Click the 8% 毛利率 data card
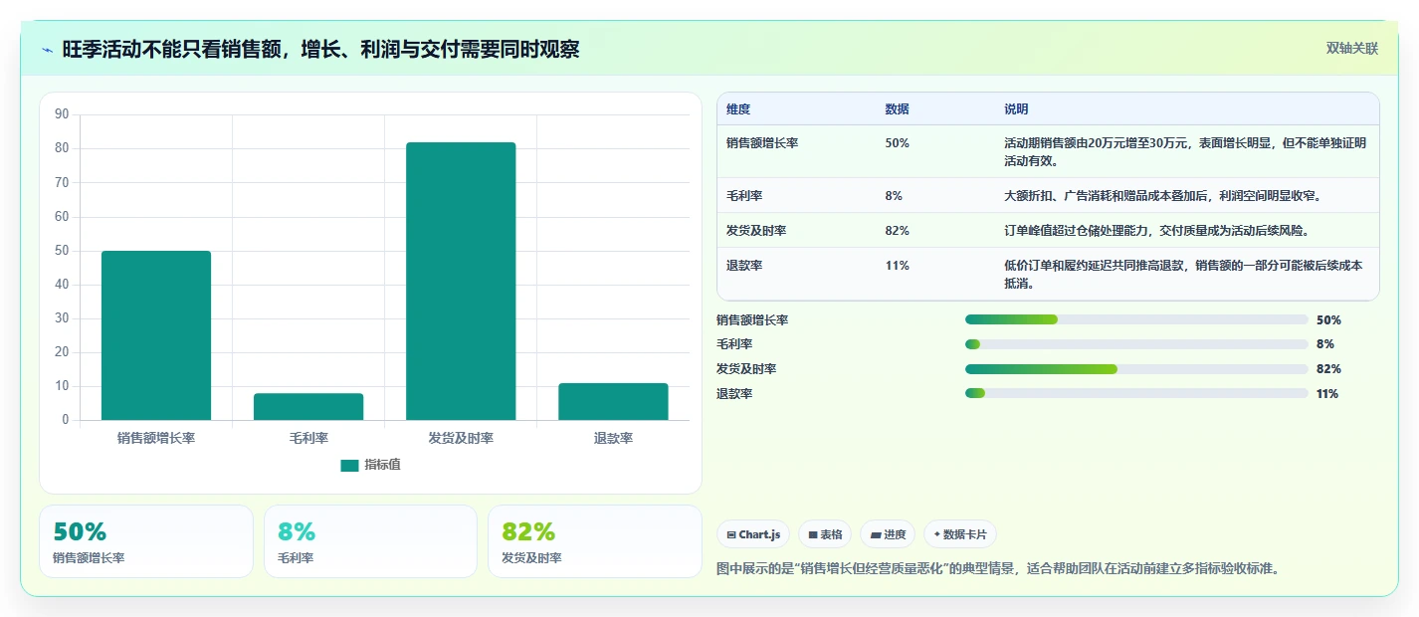The width and height of the screenshot is (1419, 617). coord(370,541)
